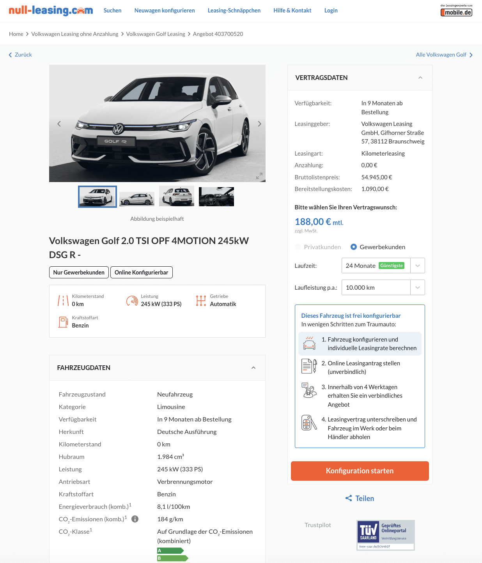This screenshot has height=563, width=482.
Task: Click the CO2 emissions info icon
Action: click(x=135, y=519)
